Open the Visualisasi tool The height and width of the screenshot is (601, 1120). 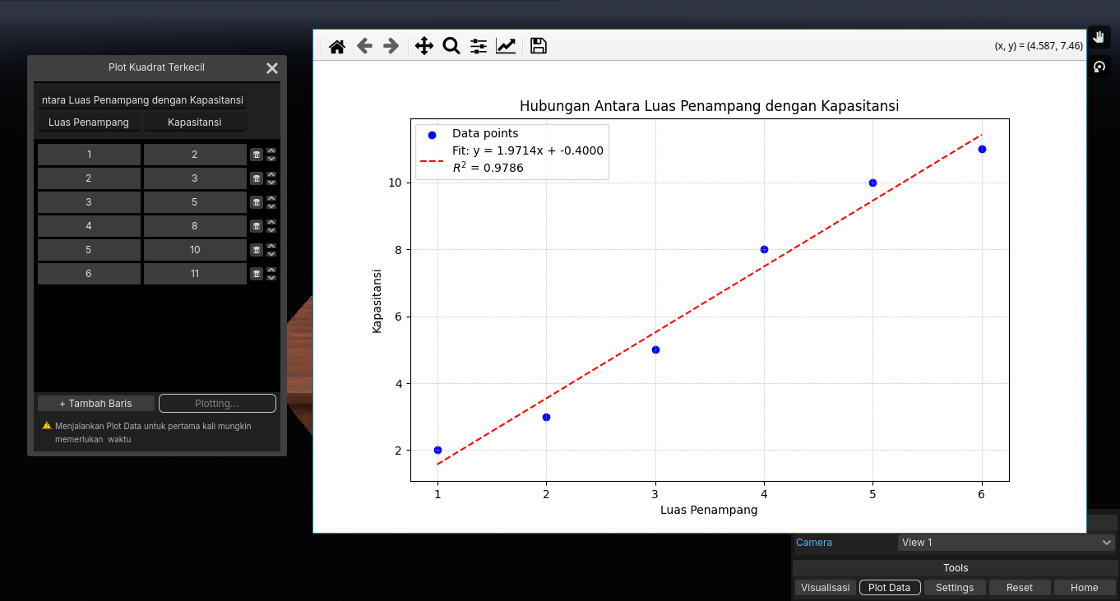(x=825, y=588)
